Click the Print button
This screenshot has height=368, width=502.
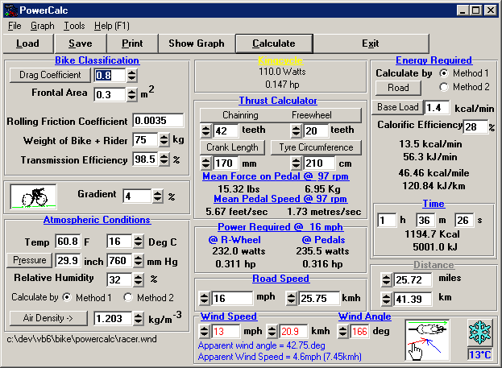[x=132, y=43]
